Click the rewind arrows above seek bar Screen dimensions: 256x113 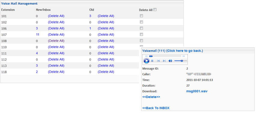(146, 56)
